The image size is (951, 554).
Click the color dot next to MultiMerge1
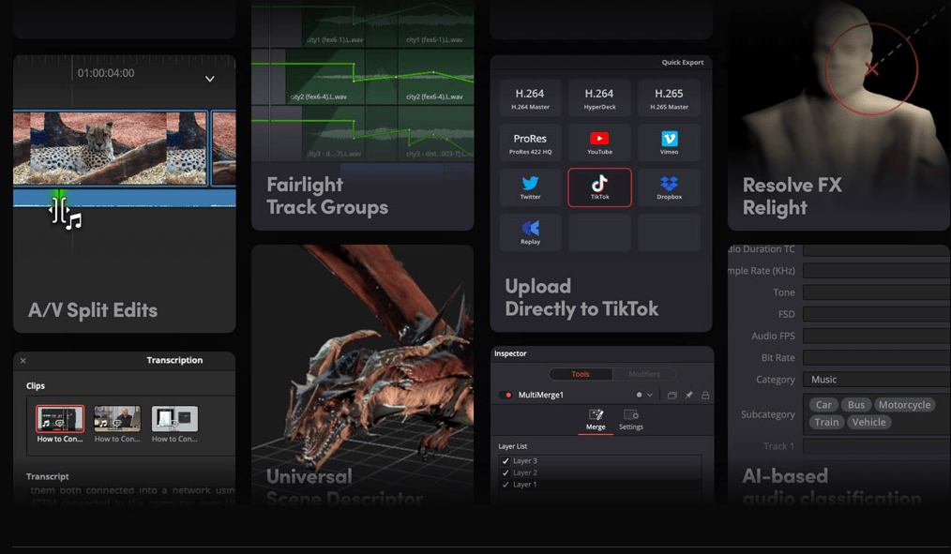(640, 396)
